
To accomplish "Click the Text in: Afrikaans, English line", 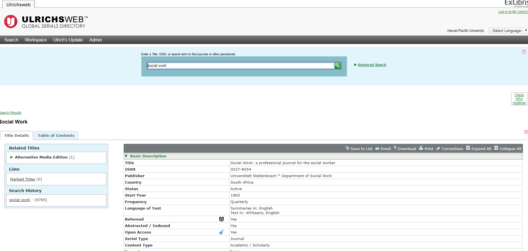I will point(255,213).
